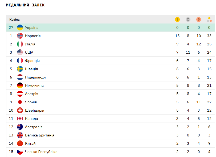
Task: Click the Great Britain flag icon
Action: (x=20, y=135)
